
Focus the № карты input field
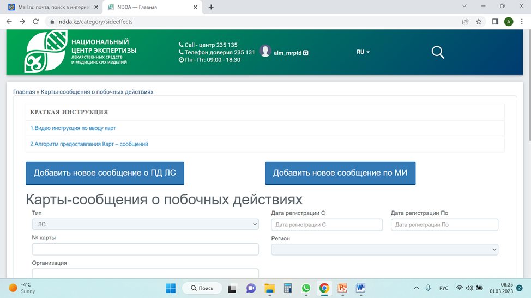tap(145, 250)
